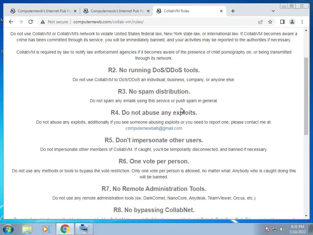Click the vertical scrollbar thumb

point(306,96)
